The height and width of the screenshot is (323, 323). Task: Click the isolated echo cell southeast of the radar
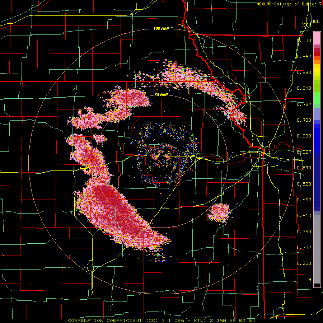click(x=219, y=213)
